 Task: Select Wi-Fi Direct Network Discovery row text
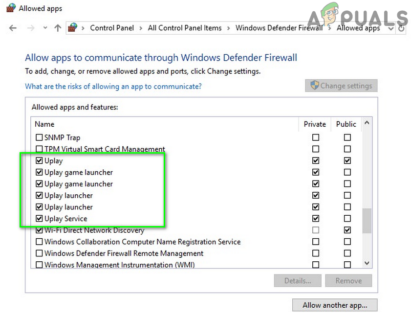(x=94, y=230)
